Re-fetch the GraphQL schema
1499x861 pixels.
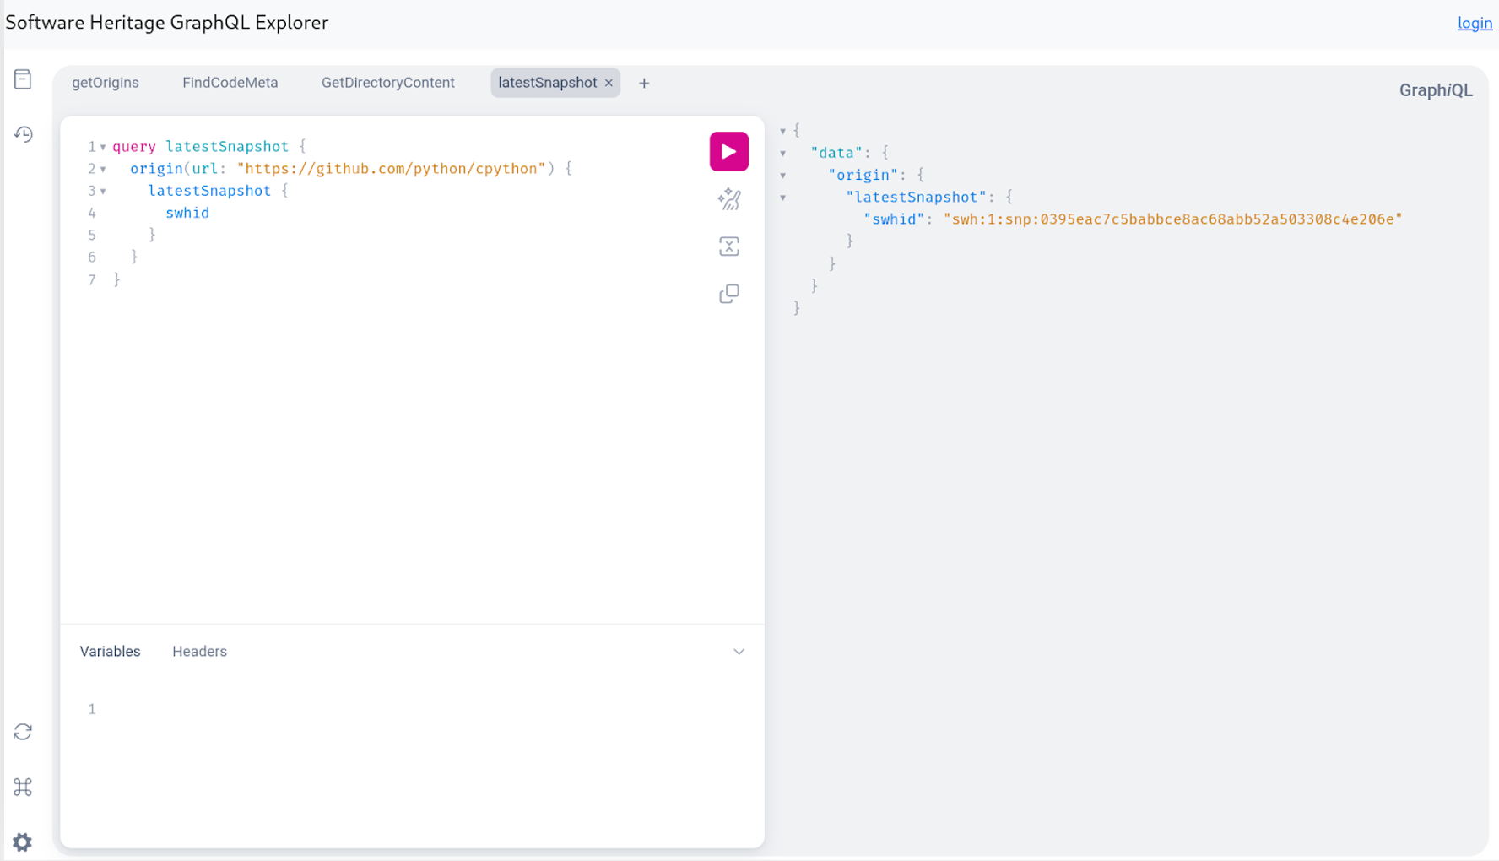pos(23,731)
